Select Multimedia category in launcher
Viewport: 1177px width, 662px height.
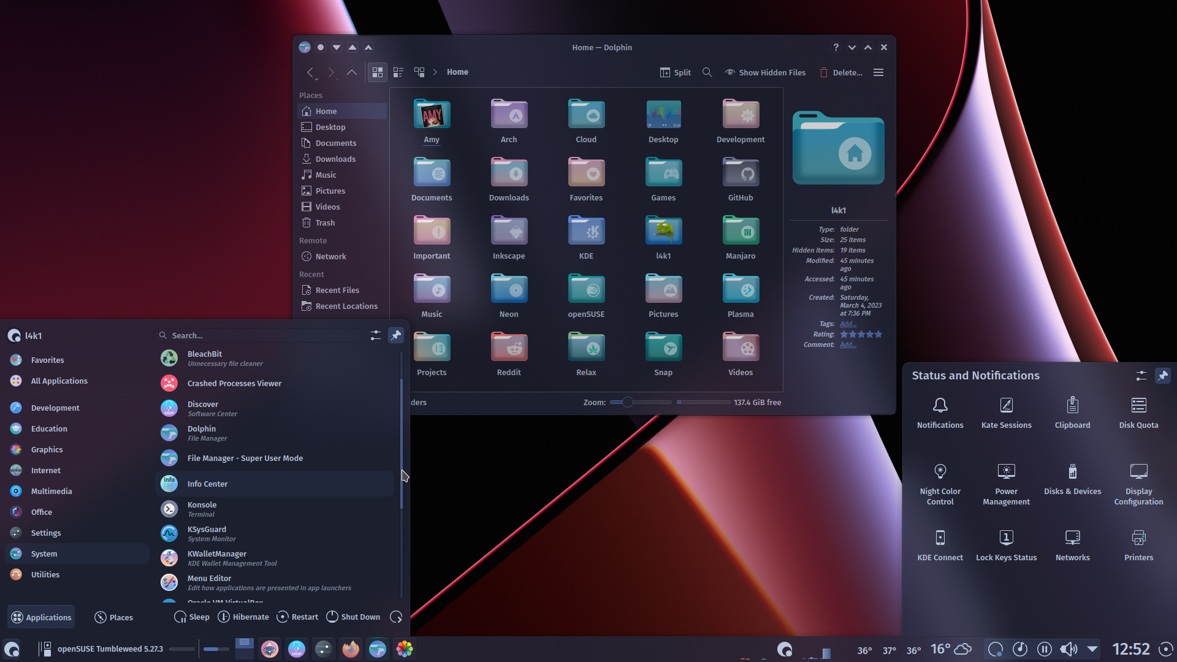[x=77, y=491]
